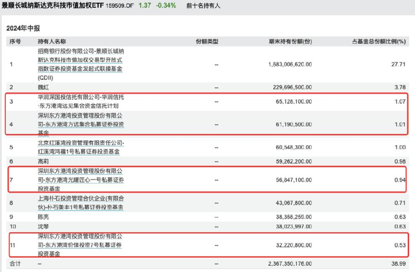This screenshot has height=272, width=415.
Task: Select holder name 陈亮
Action: coord(43,217)
